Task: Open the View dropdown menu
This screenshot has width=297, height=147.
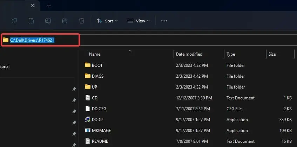Action: click(139, 21)
